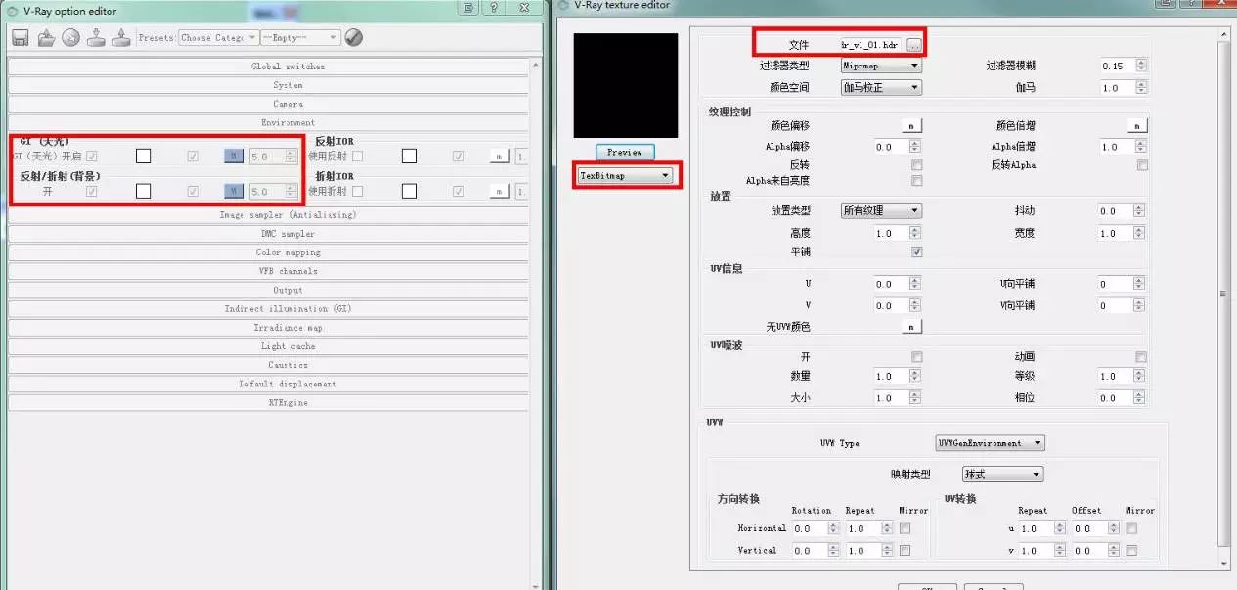This screenshot has width=1237, height=590.
Task: Toggle the GI（天光）开启 checkbox
Action: pos(92,156)
